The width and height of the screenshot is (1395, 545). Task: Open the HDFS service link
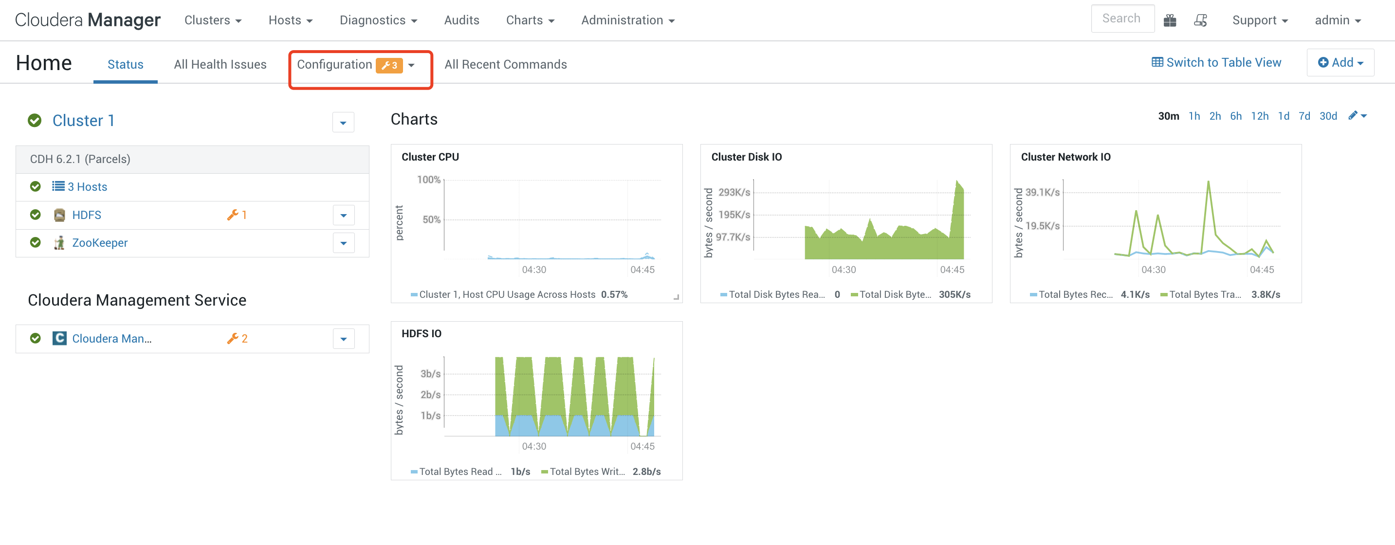[x=87, y=215]
